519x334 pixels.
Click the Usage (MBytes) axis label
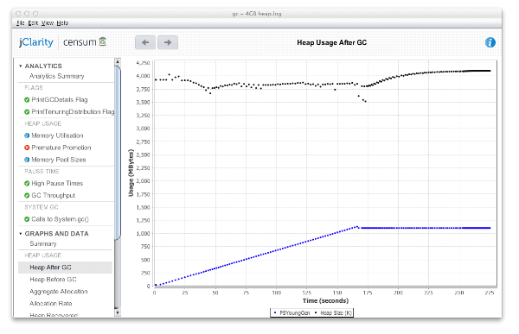coord(131,173)
